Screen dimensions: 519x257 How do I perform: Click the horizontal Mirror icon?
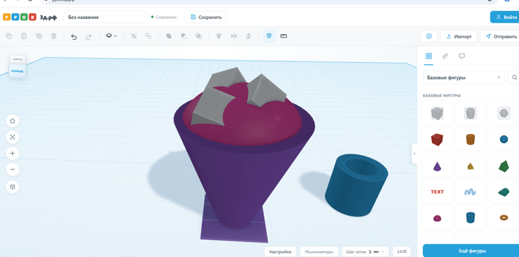pos(233,36)
